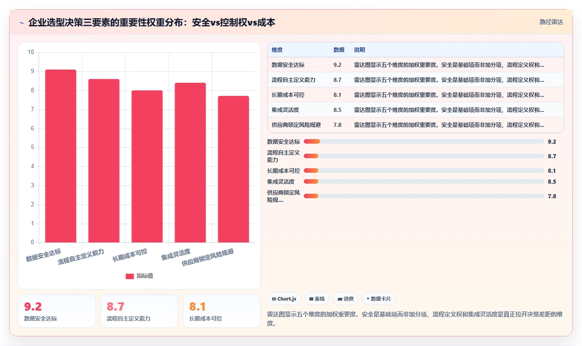The height and width of the screenshot is (346, 582).
Task: Click the 维度 column header
Action: coord(277,50)
